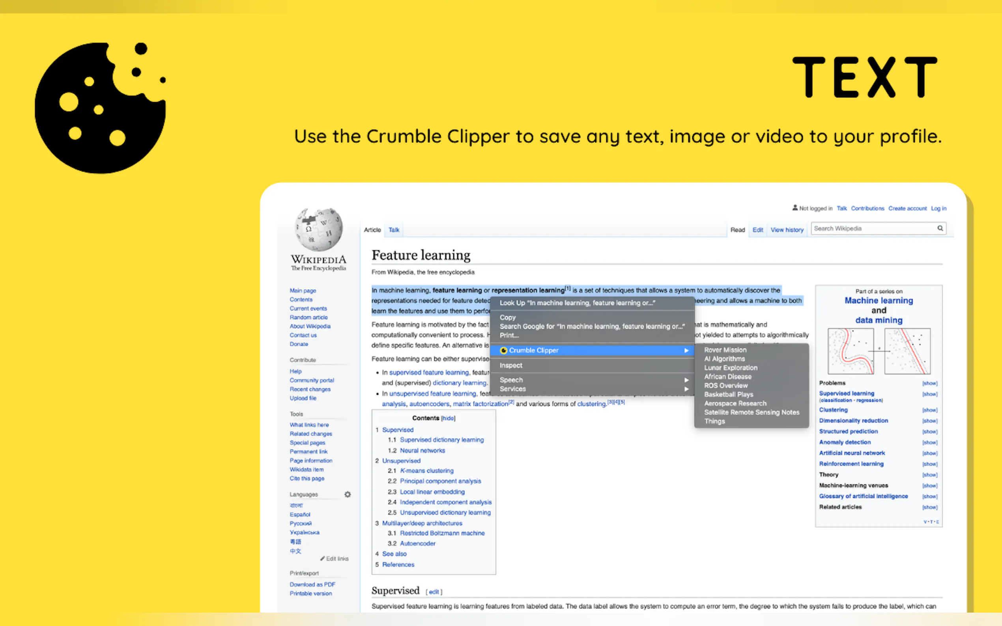The image size is (1002, 626).
Task: Open the Crumble Clipper submenu
Action: (592, 350)
